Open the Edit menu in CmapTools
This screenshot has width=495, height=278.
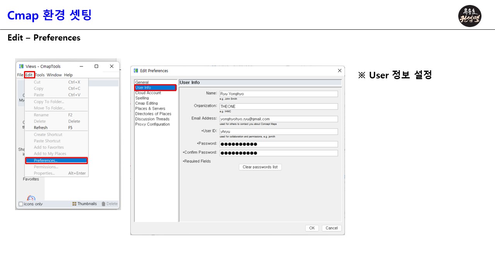click(29, 75)
